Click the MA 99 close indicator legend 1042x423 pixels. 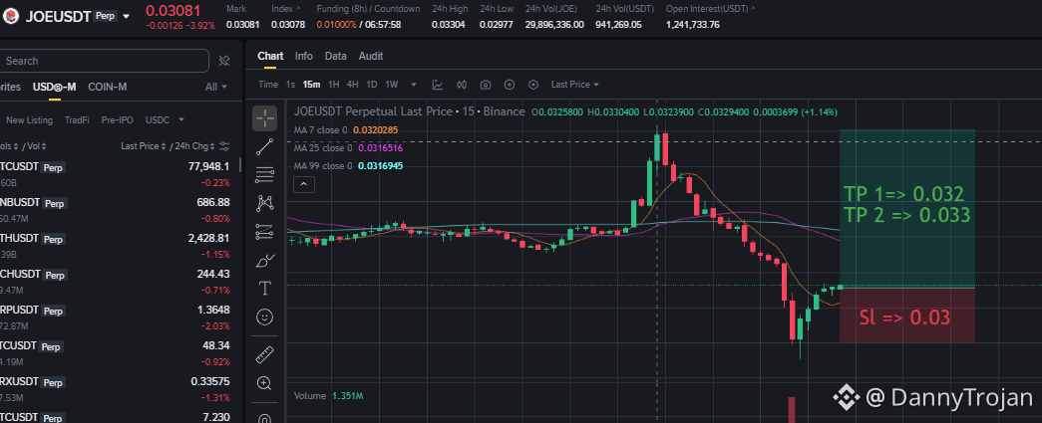coord(348,166)
